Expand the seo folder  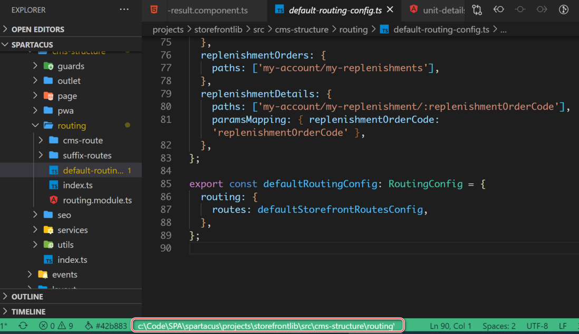(x=35, y=215)
